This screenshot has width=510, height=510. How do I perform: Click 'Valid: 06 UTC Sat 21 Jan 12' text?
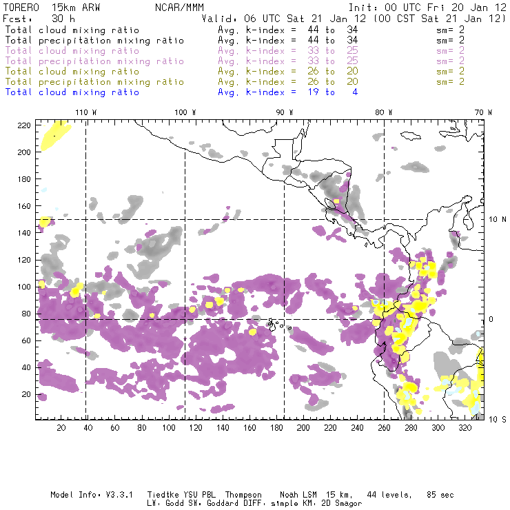(x=284, y=19)
